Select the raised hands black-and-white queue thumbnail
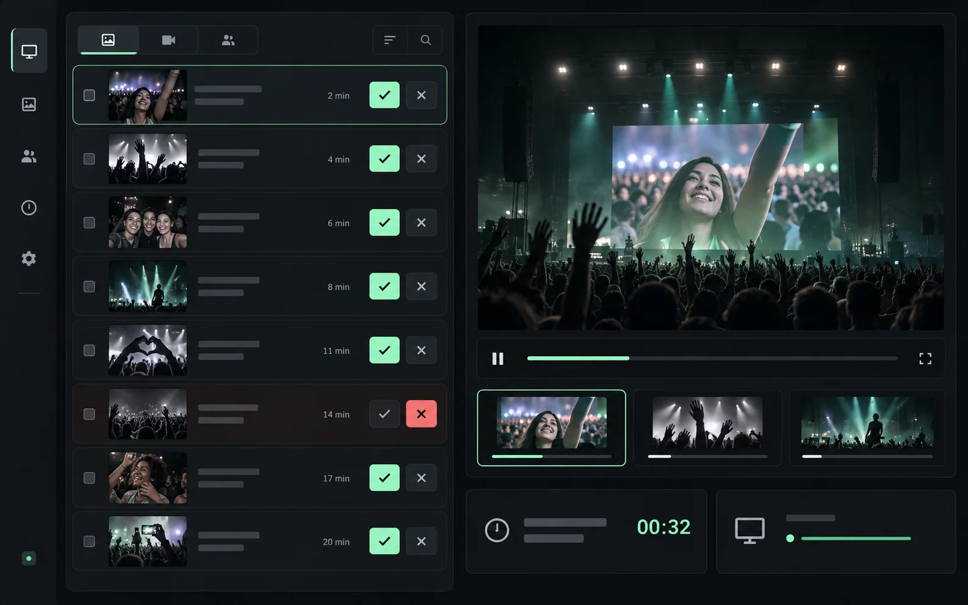Viewport: 968px width, 605px height. [x=707, y=428]
